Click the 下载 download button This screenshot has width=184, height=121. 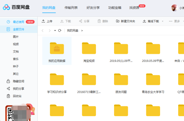[x=66, y=21]
